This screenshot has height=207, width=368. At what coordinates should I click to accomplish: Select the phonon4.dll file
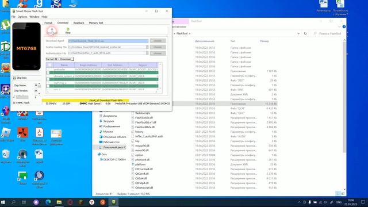tap(142, 160)
